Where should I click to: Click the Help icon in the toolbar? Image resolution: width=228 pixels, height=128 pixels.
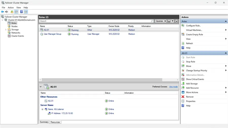pos(22,12)
